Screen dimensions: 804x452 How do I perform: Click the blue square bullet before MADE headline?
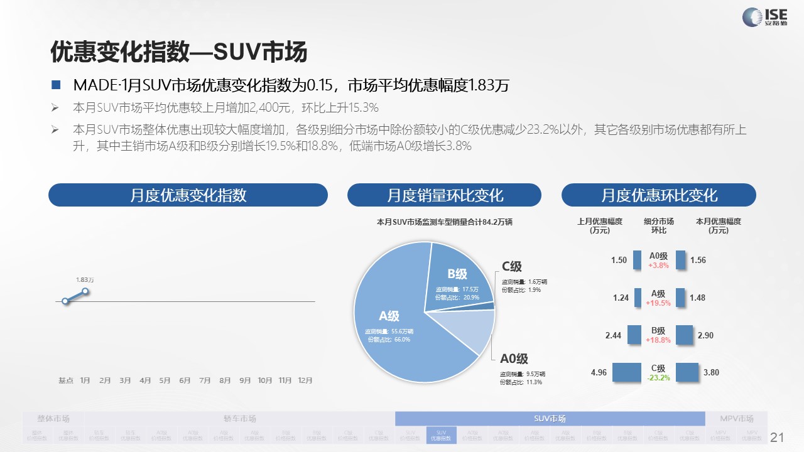56,85
